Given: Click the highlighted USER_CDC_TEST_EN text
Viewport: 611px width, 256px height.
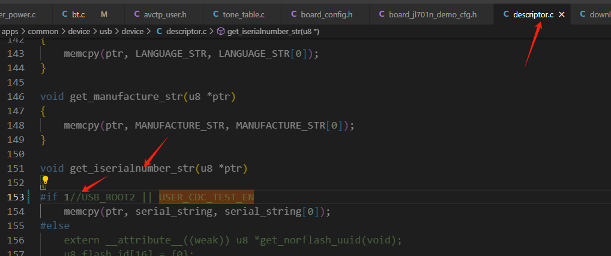Looking at the screenshot, I should [206, 197].
